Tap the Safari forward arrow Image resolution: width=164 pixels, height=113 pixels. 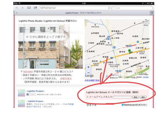pyautogui.click(x=23, y=8)
